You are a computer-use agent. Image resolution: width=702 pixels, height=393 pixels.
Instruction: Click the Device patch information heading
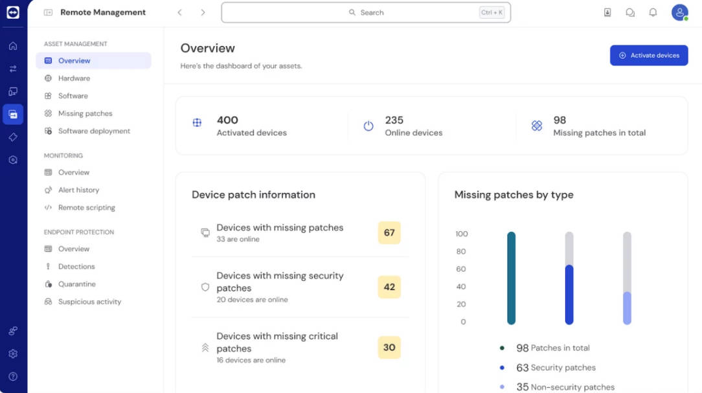(x=253, y=195)
